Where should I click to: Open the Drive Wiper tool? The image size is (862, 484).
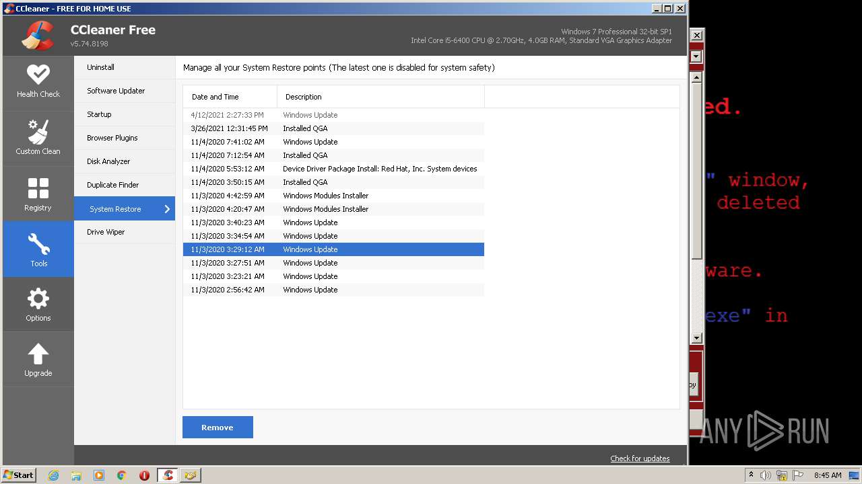click(x=125, y=232)
